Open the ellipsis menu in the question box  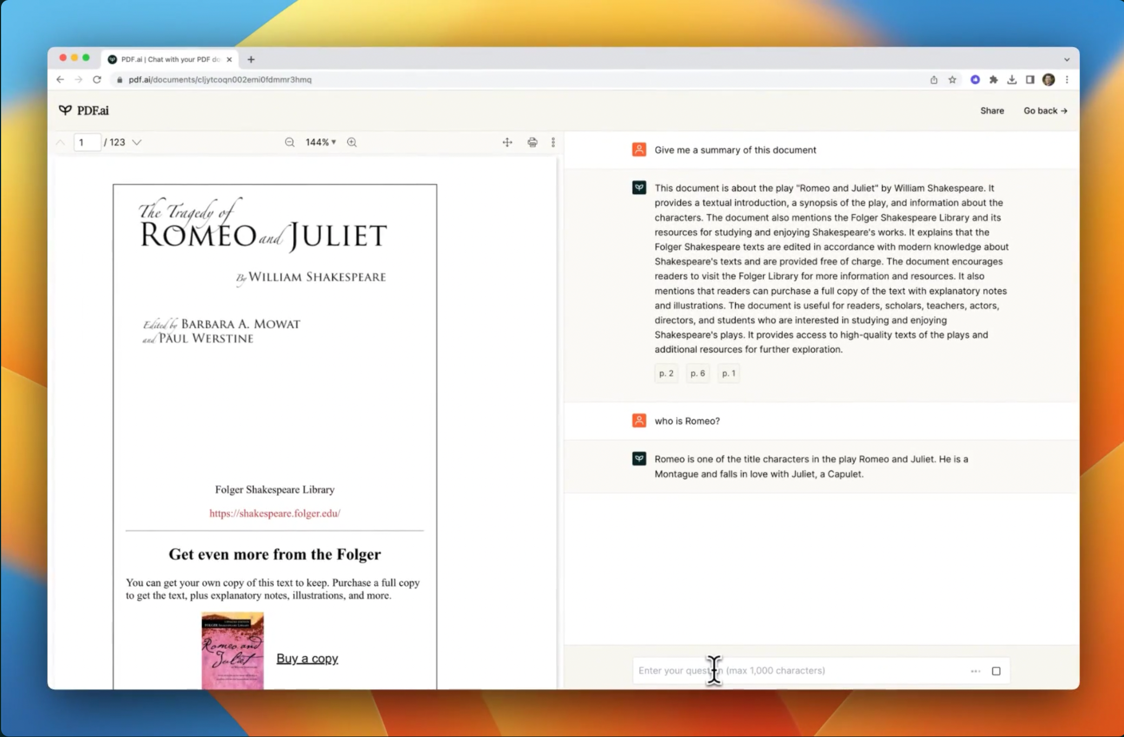[x=976, y=671]
